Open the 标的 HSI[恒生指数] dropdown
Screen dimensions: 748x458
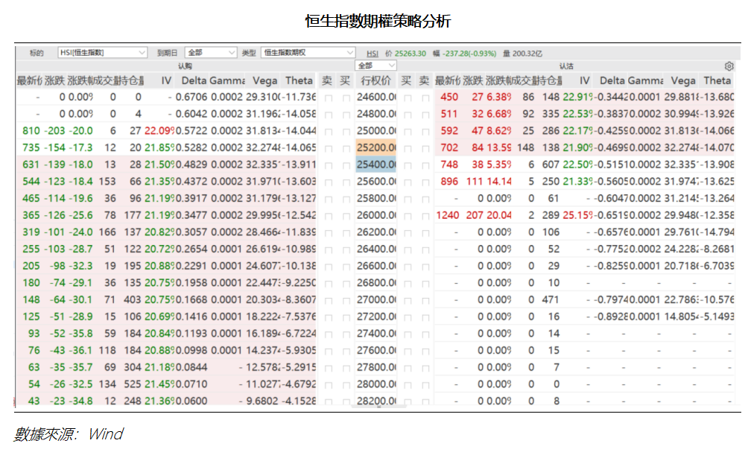[x=102, y=52]
